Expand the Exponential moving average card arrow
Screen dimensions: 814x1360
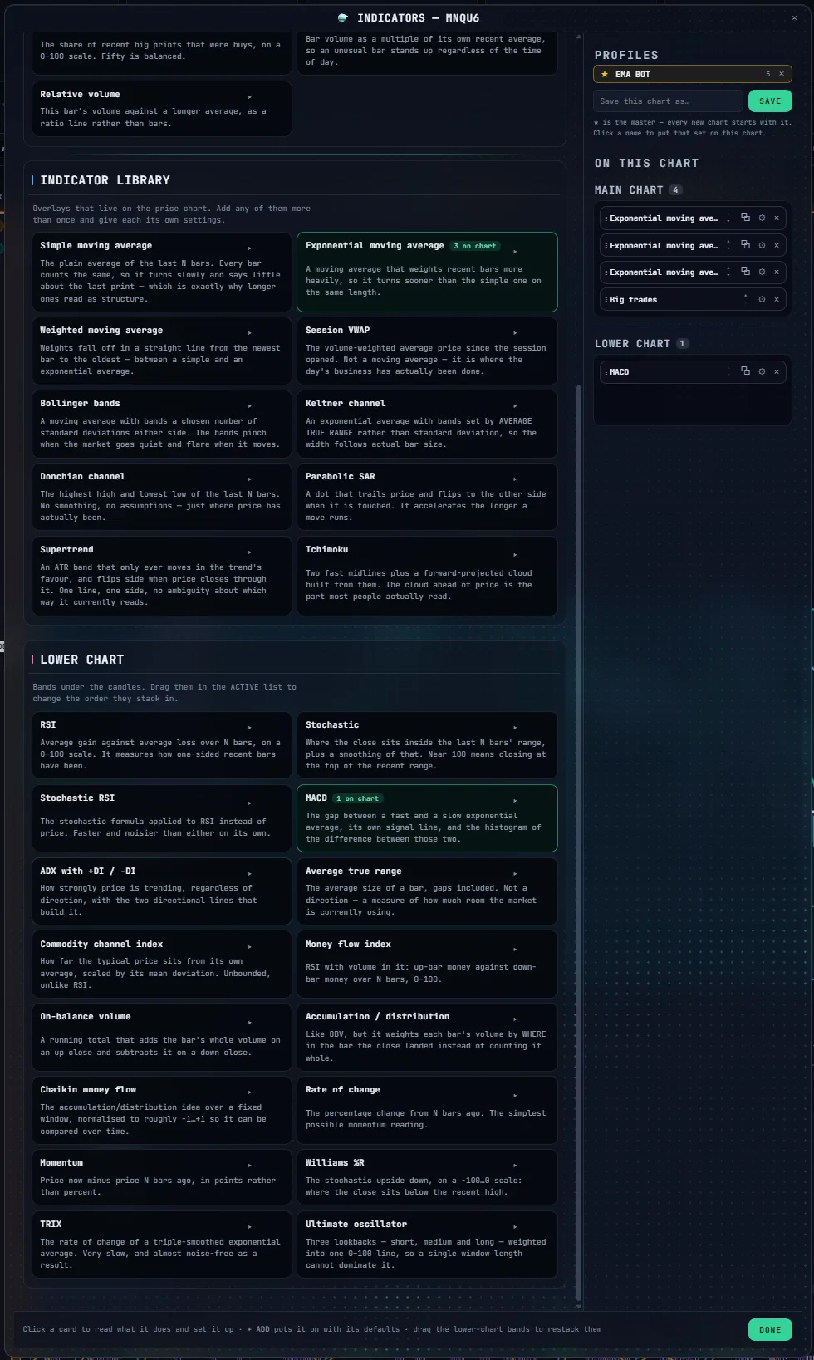coord(515,251)
